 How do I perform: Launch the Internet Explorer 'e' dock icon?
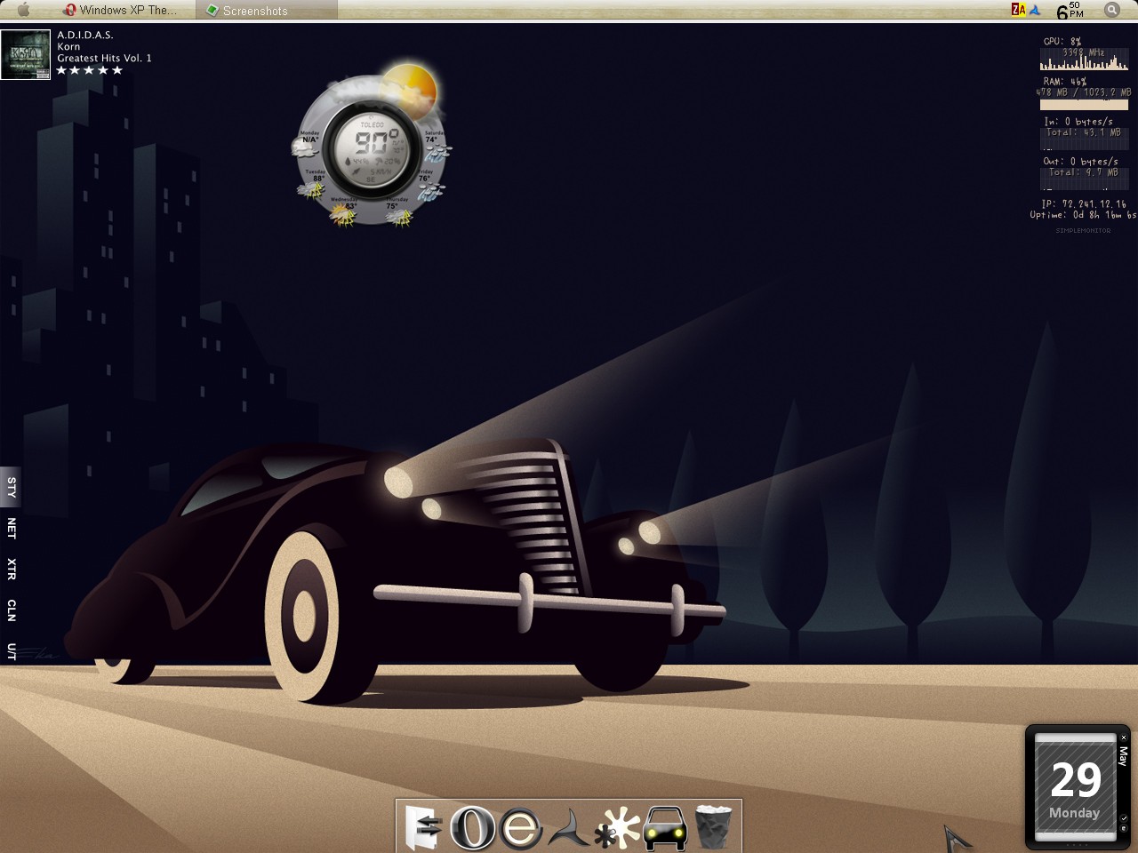[x=521, y=827]
